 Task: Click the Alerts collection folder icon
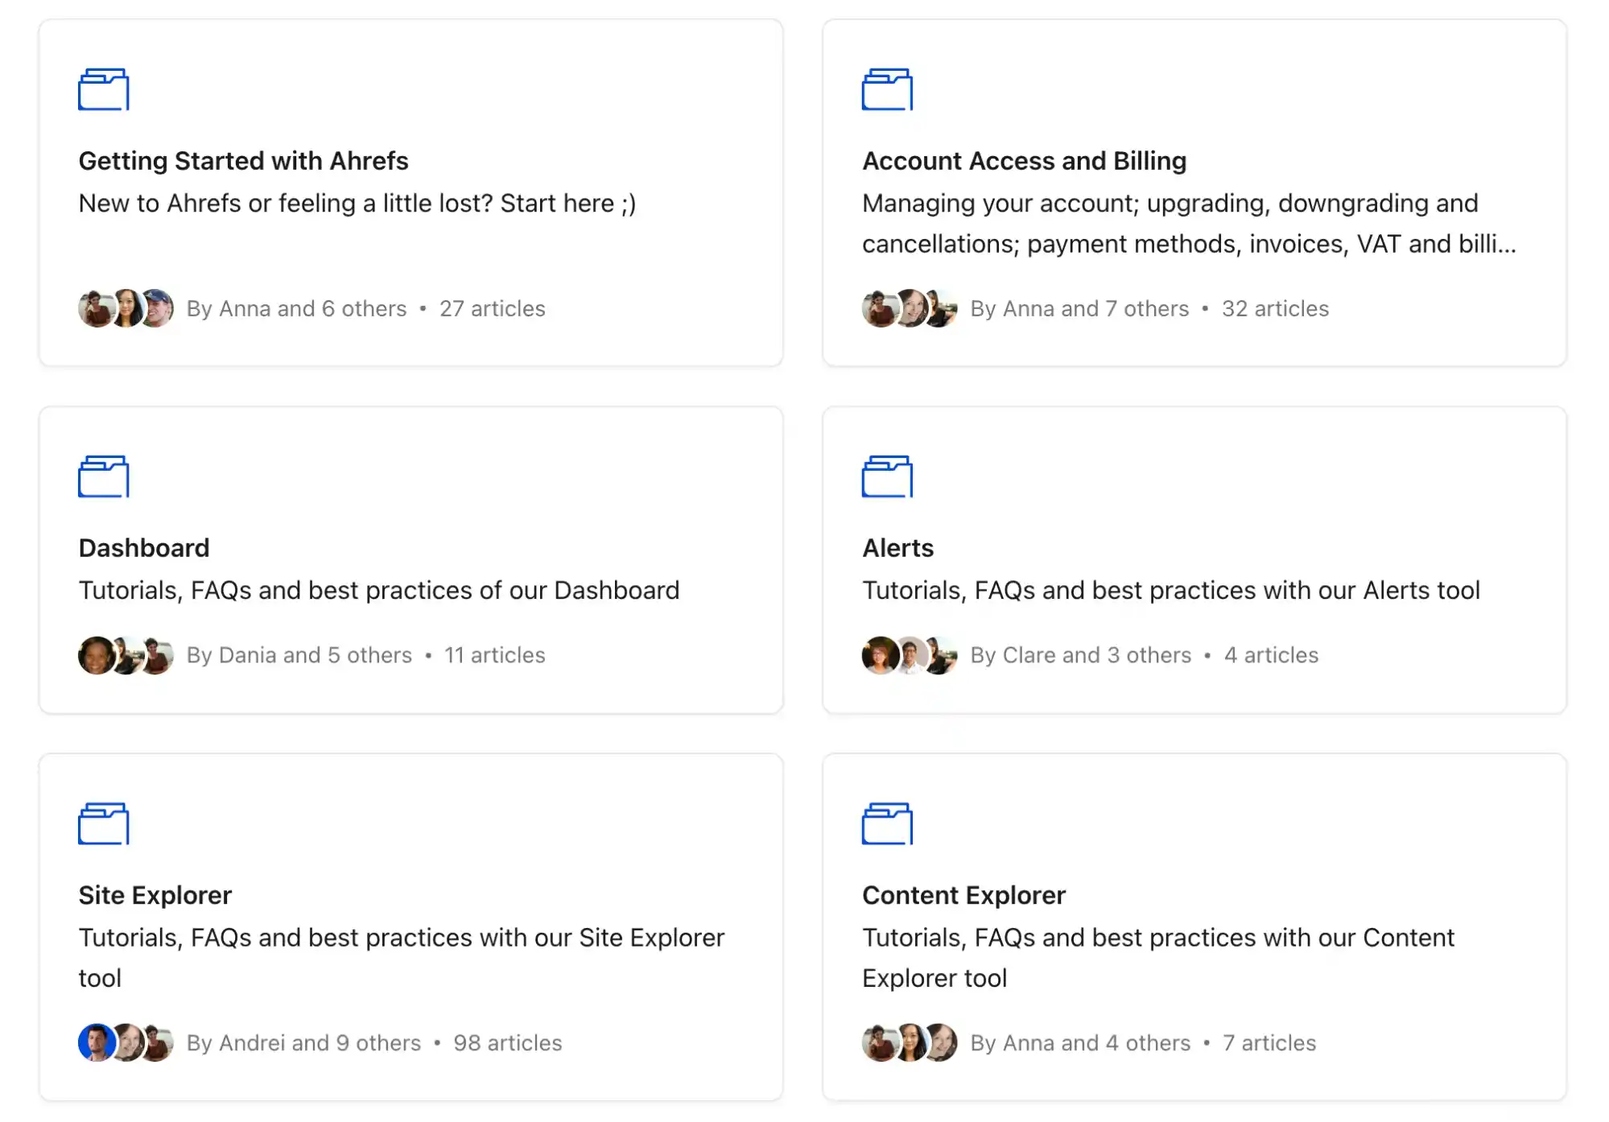coord(887,476)
